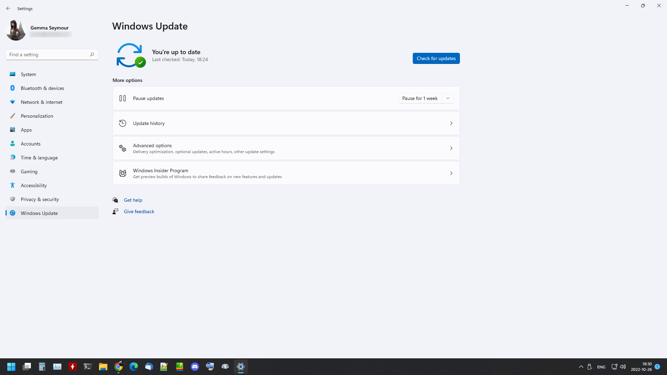
Task: Go to Bluetooth & devices settings
Action: (52, 88)
